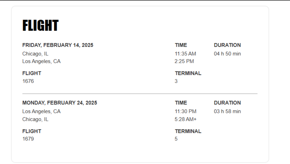Click terminal number 3
290x164 pixels.
click(x=176, y=81)
